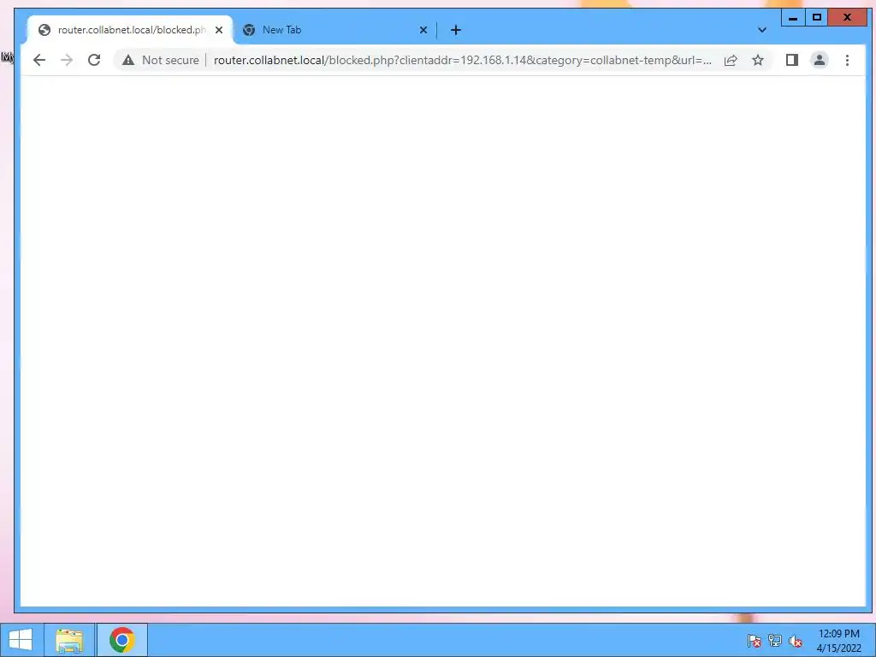Open the clock showing 12:09 PM
Image resolution: width=876 pixels, height=657 pixels.
[x=838, y=641]
